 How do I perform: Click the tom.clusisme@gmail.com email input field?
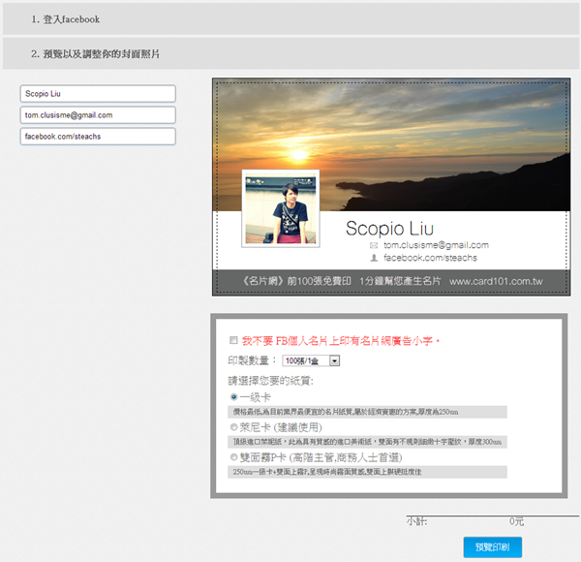pyautogui.click(x=97, y=114)
